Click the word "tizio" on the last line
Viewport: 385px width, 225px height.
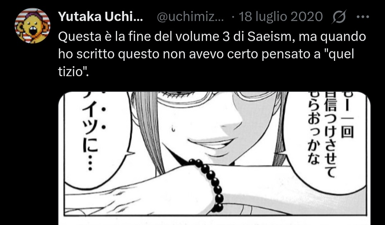point(71,72)
